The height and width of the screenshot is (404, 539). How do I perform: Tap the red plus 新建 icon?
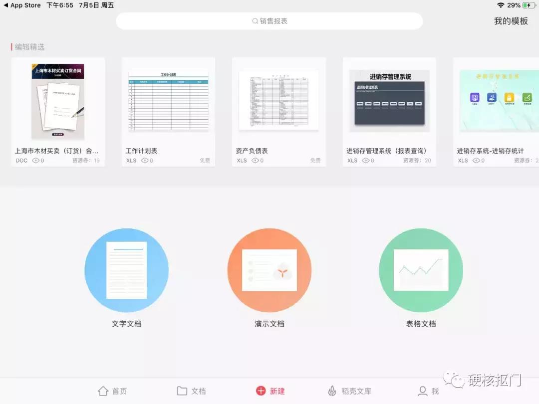pyautogui.click(x=261, y=391)
